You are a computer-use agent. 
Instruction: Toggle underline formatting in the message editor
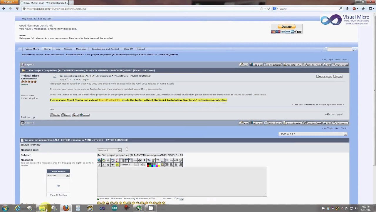tap(108, 165)
